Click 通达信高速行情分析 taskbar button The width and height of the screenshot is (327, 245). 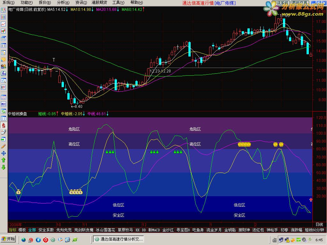pos(118,239)
